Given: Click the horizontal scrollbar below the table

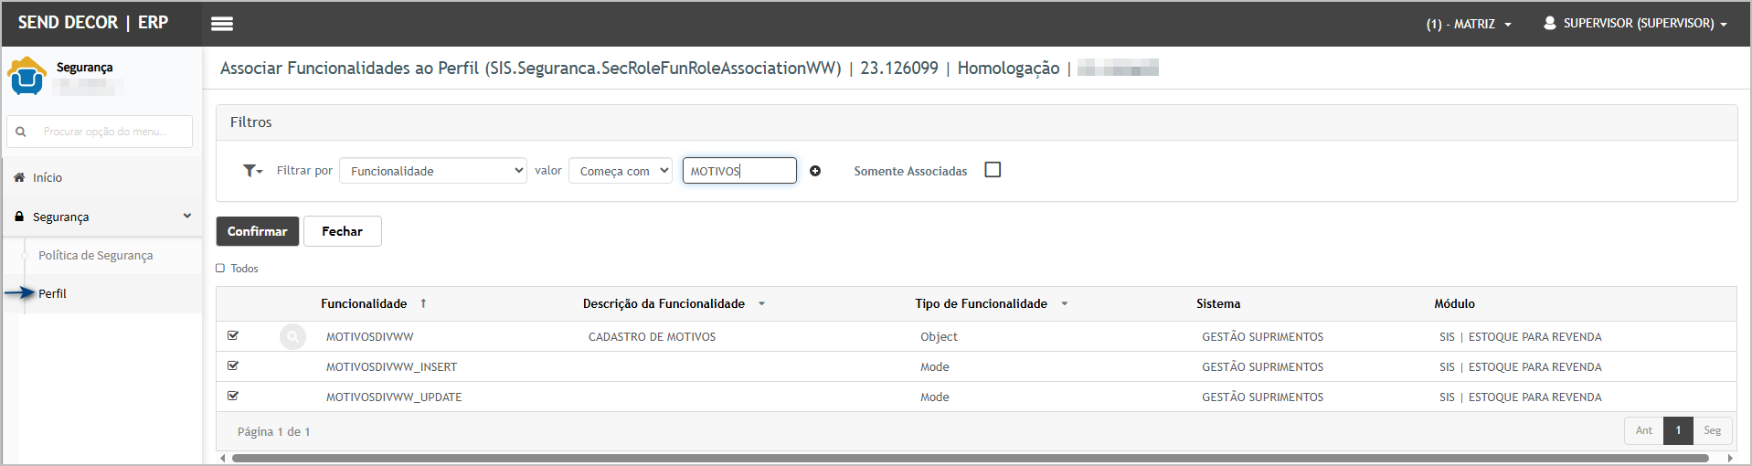Looking at the screenshot, I should click(969, 458).
